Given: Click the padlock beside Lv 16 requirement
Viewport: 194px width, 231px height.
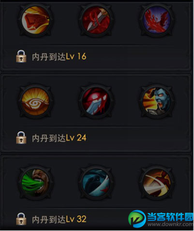Looking at the screenshot, I should pyautogui.click(x=21, y=56).
